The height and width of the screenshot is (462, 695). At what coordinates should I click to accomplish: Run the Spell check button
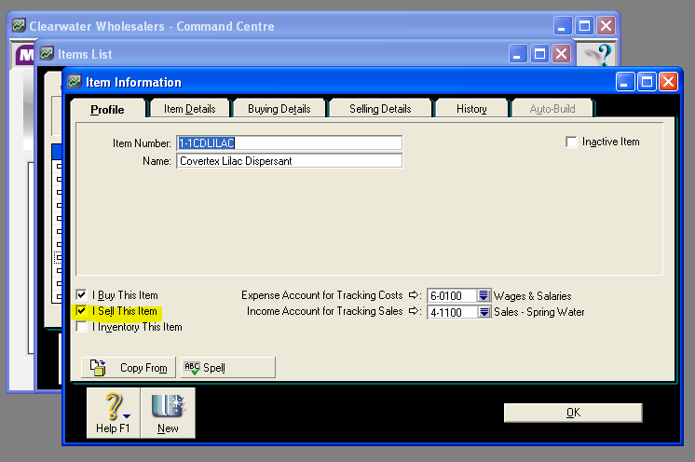pos(228,368)
